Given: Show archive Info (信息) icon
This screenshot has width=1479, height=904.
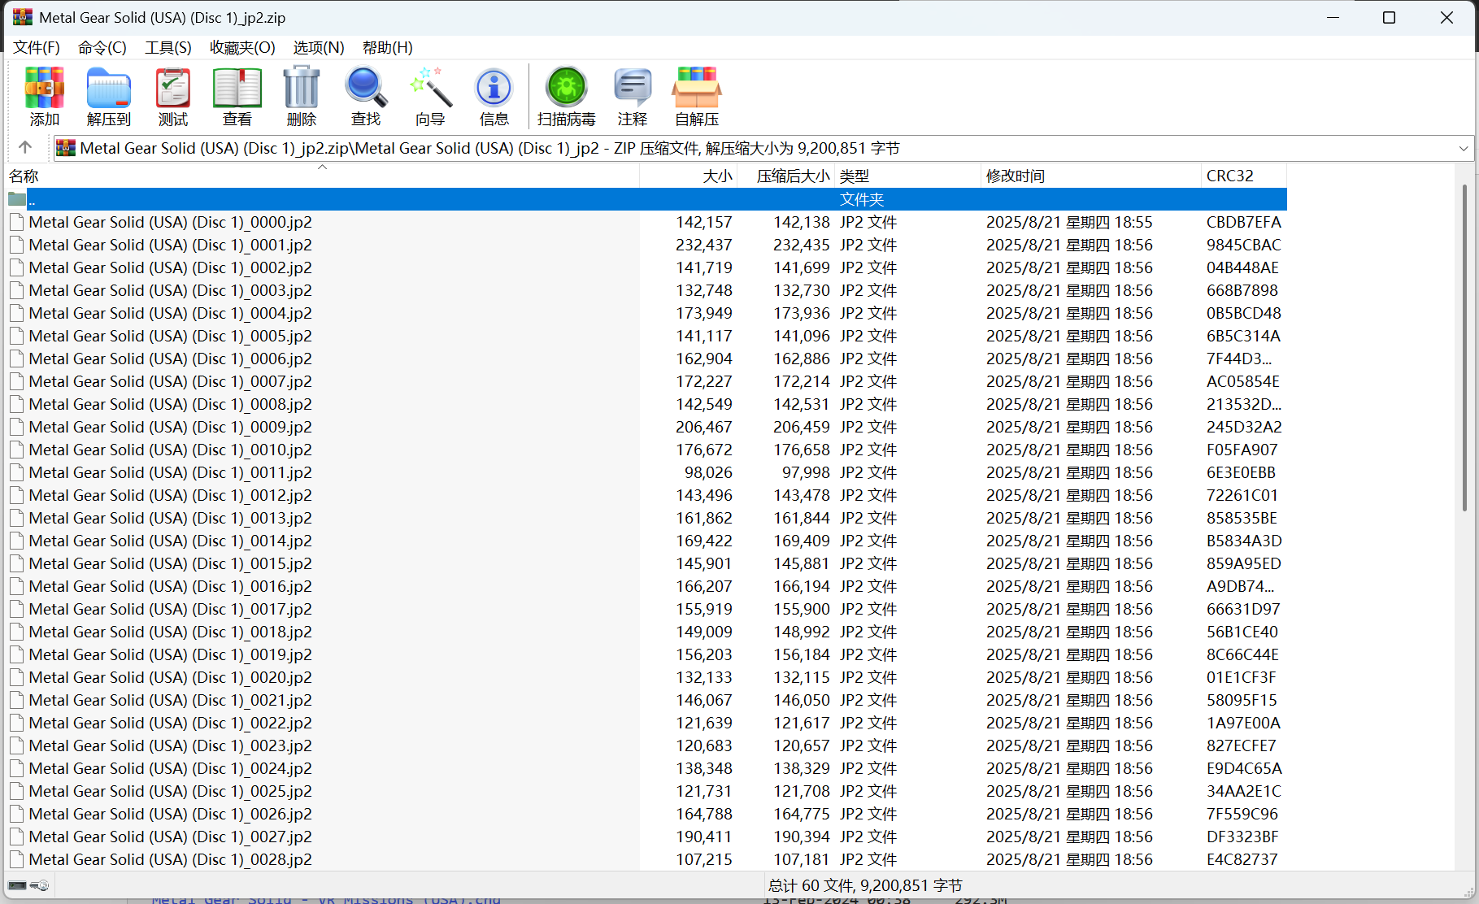Looking at the screenshot, I should [494, 89].
